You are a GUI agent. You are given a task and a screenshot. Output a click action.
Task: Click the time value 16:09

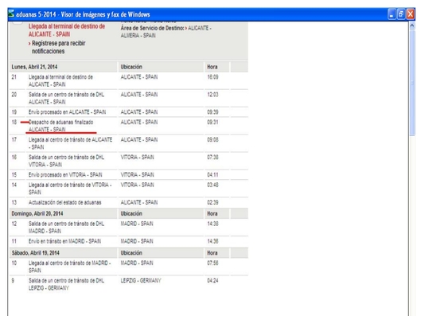click(x=212, y=77)
